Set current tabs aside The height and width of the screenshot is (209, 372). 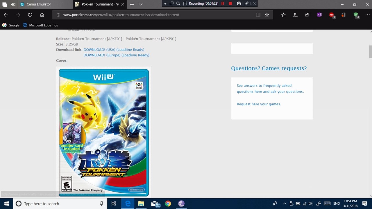(x=13, y=4)
